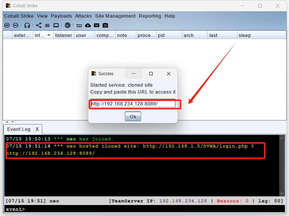Minimize the Cobalt Strike main window

click(243, 6)
